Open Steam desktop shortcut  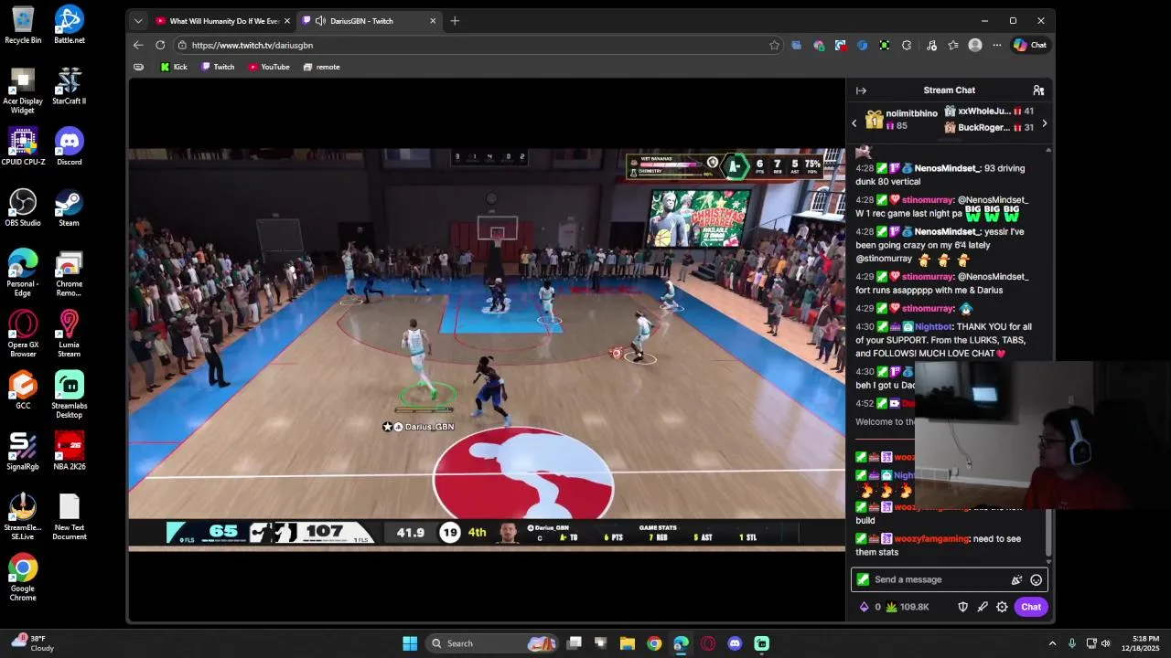point(69,208)
